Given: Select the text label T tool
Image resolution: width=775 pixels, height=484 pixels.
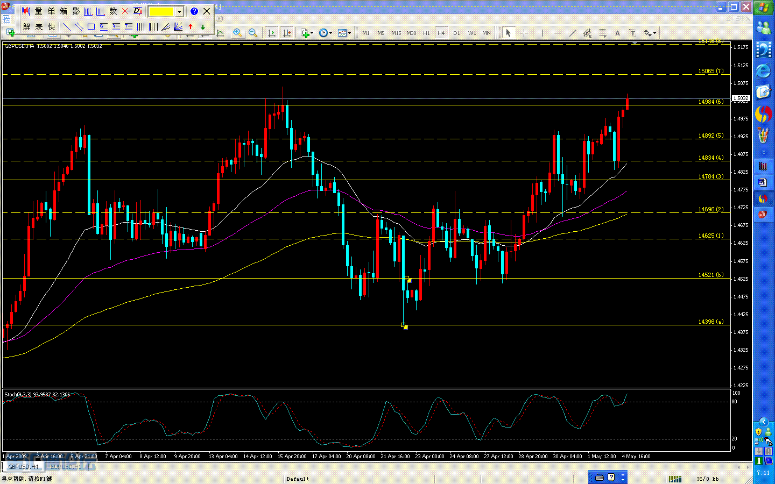Looking at the screenshot, I should point(633,33).
